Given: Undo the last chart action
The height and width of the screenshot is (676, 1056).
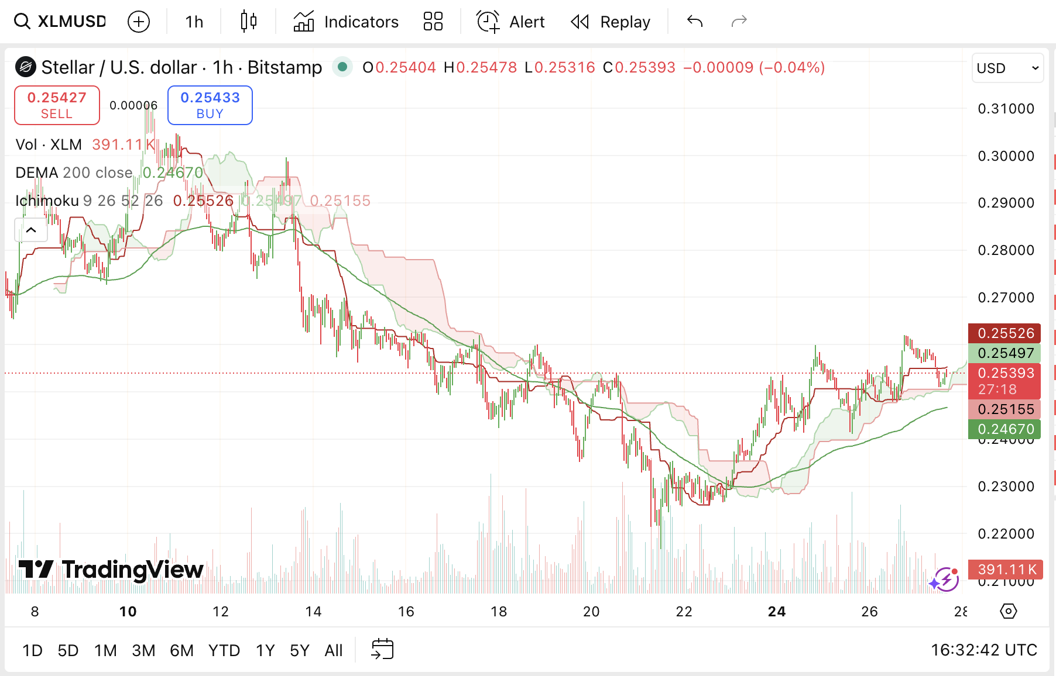Looking at the screenshot, I should click(695, 22).
